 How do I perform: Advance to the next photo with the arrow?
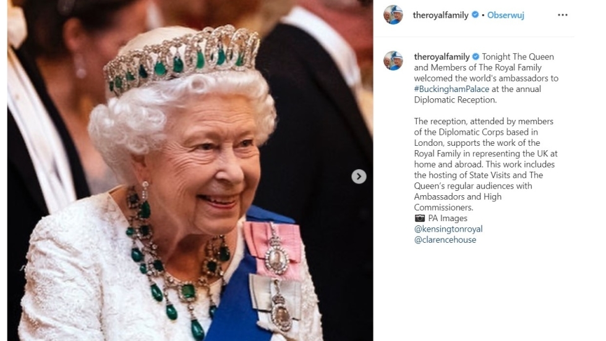coord(359,177)
